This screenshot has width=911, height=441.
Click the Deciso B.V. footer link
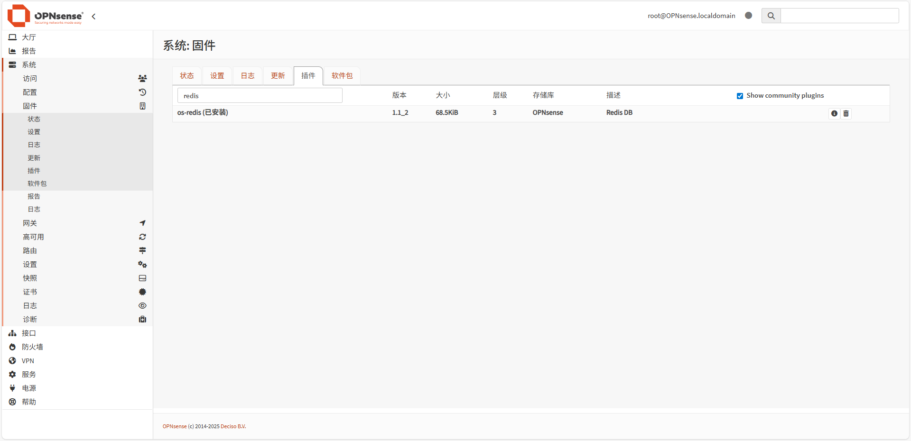(x=233, y=426)
